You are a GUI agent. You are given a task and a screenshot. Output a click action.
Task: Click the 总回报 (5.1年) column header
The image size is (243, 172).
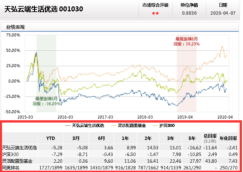210,138
